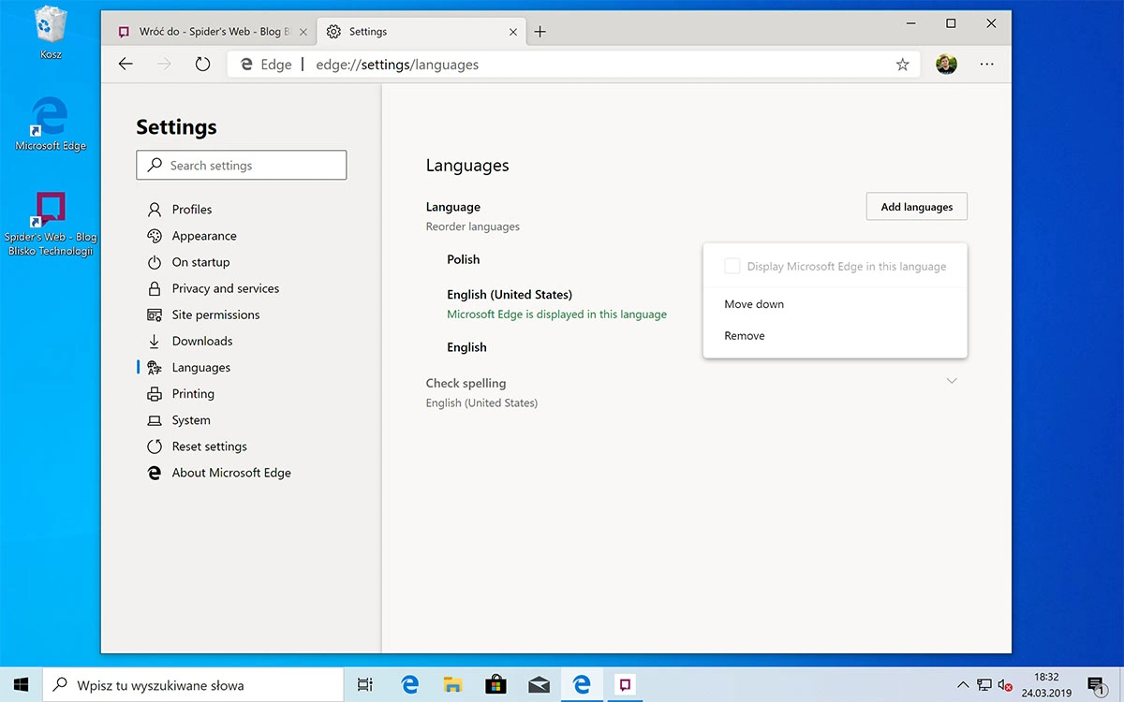Click the Add languages button
1124x702 pixels.
pyautogui.click(x=917, y=207)
